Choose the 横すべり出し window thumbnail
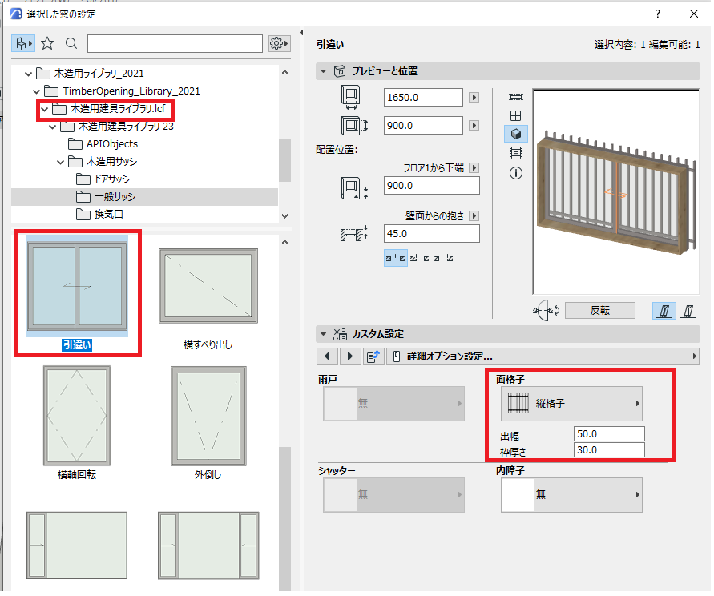714x596 pixels. pos(208,299)
